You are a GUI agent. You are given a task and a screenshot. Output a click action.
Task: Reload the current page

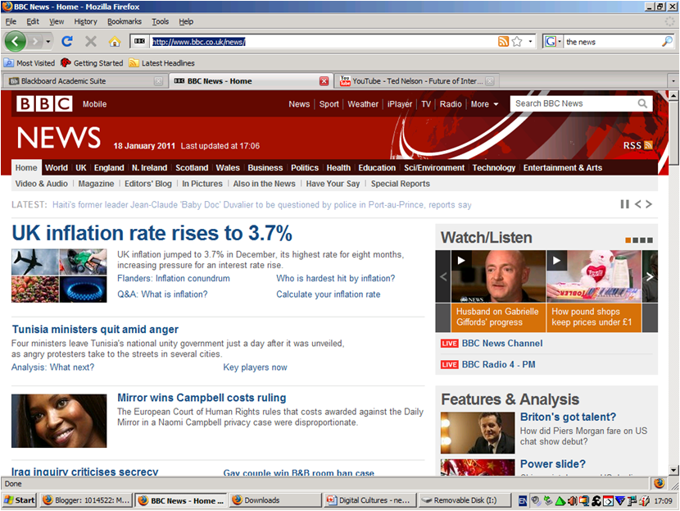point(67,42)
